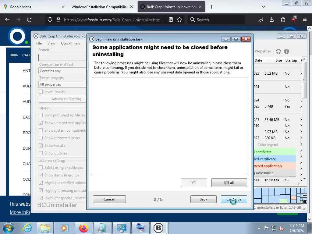Open the Firefox hamburger application menu
312x234 pixels.
click(x=305, y=20)
